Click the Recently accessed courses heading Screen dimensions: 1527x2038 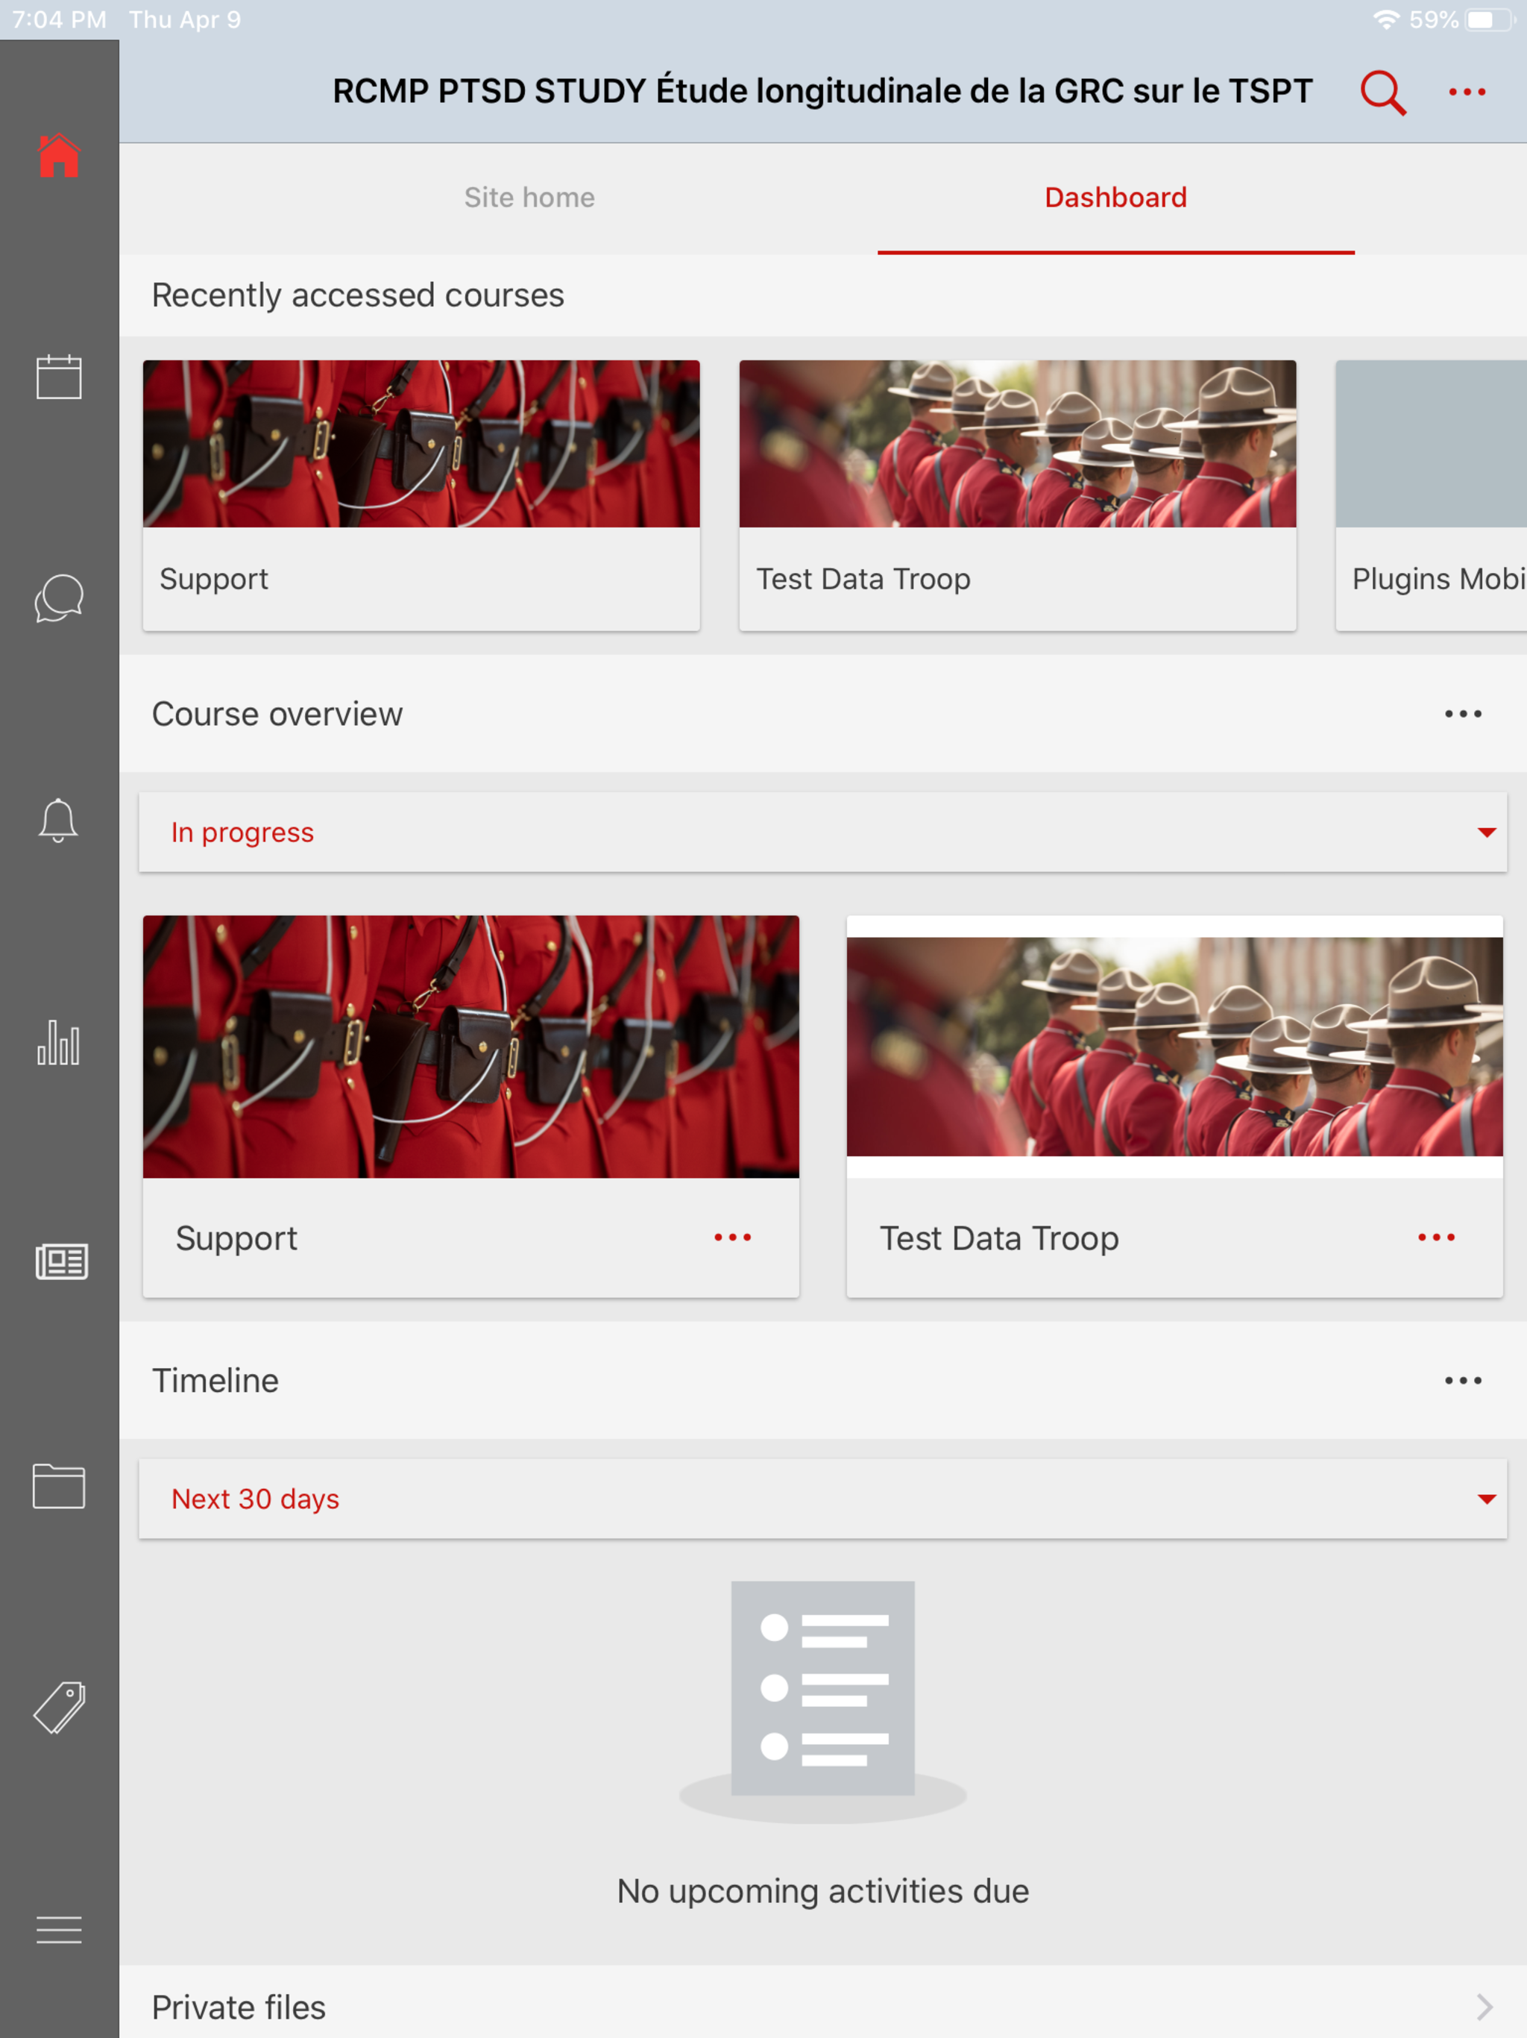click(x=359, y=295)
